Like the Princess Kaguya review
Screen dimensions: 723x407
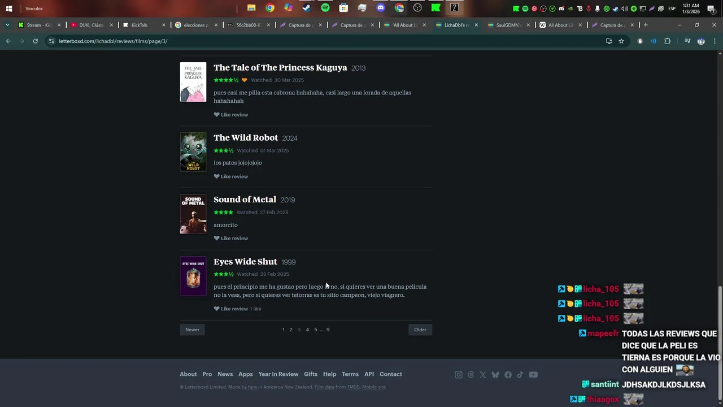tap(231, 115)
